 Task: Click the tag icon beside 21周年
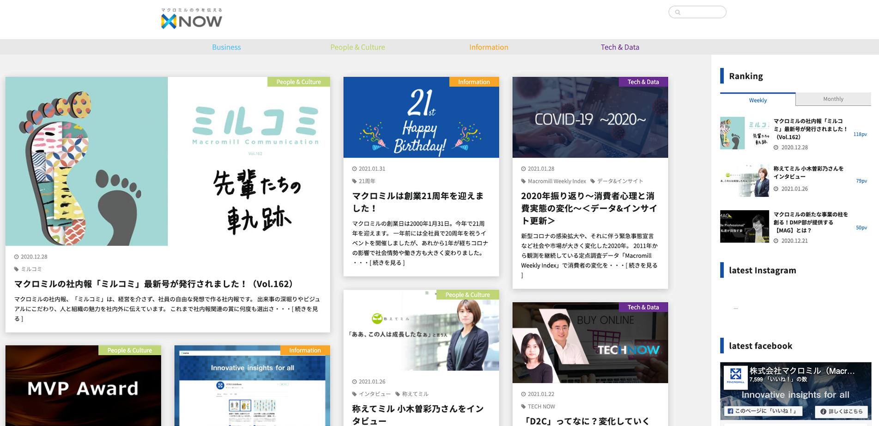point(354,181)
